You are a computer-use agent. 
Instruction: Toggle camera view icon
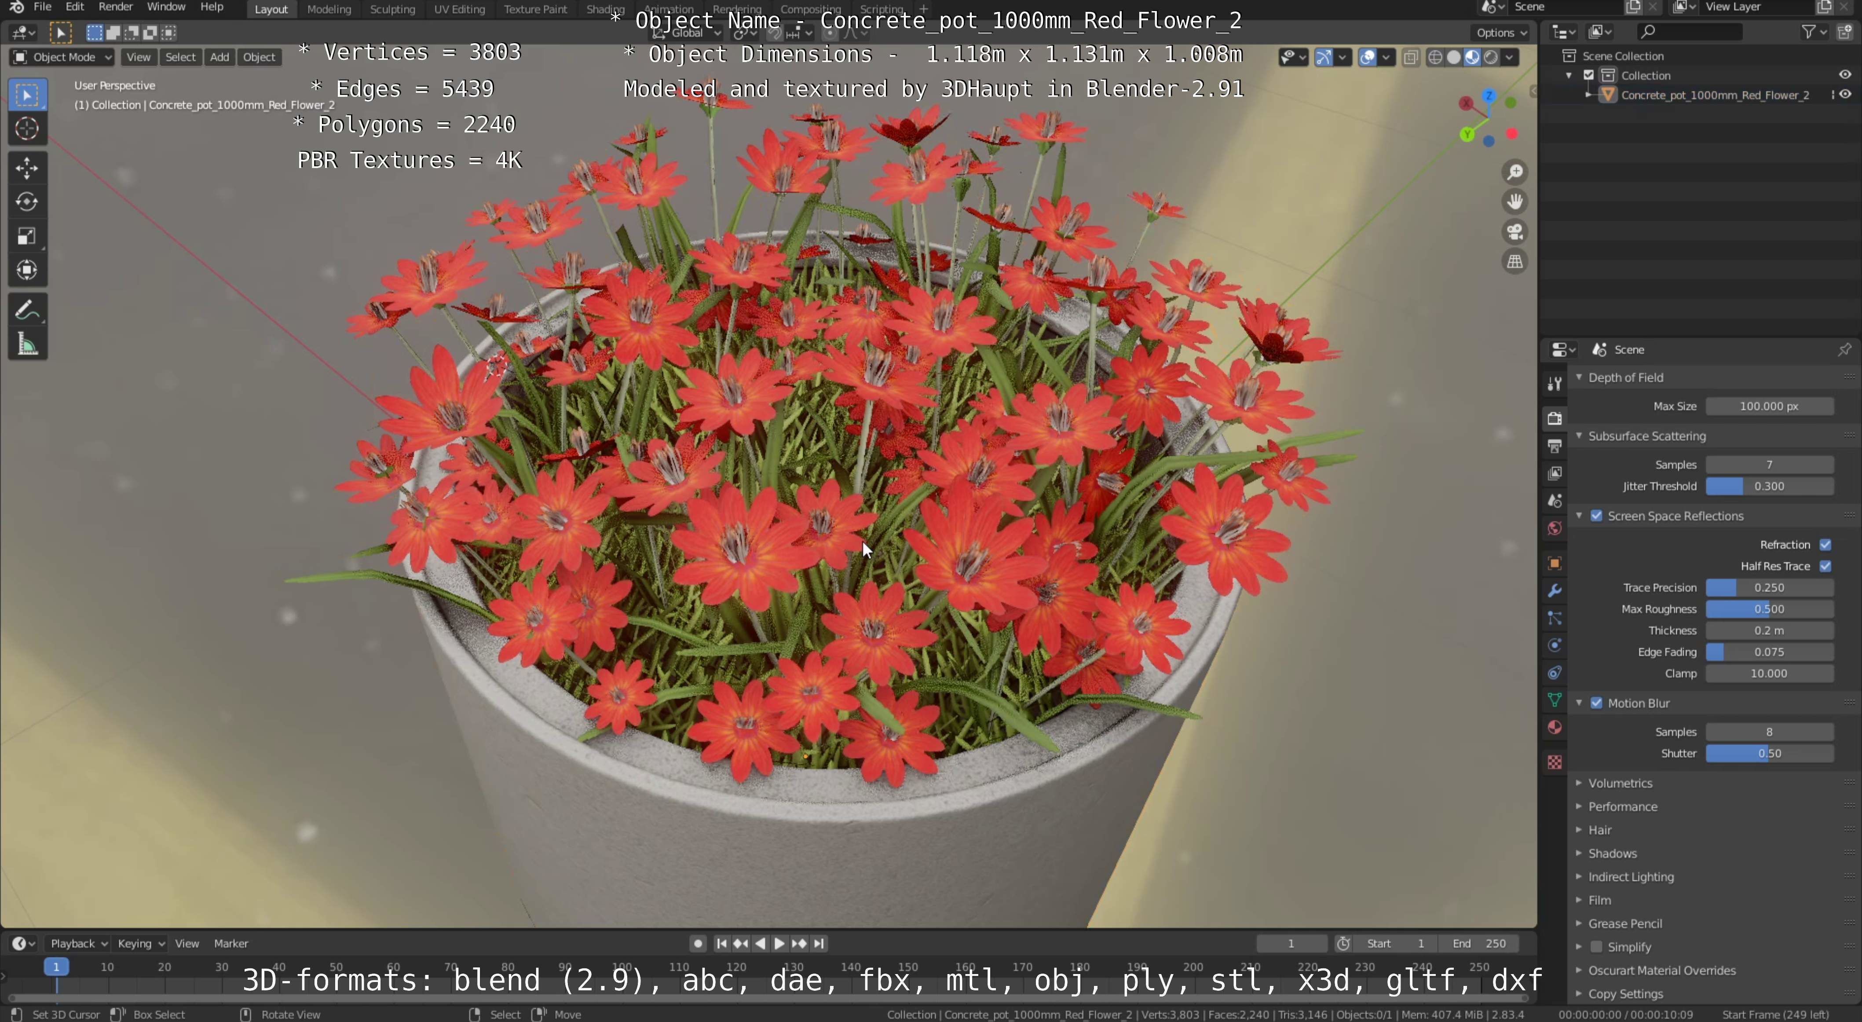1514,232
